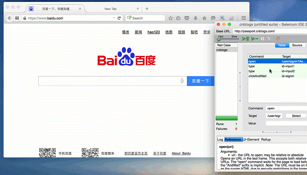The image size is (307, 175).
Task: Click the reload page icon in address bar
Action: coord(119,18)
